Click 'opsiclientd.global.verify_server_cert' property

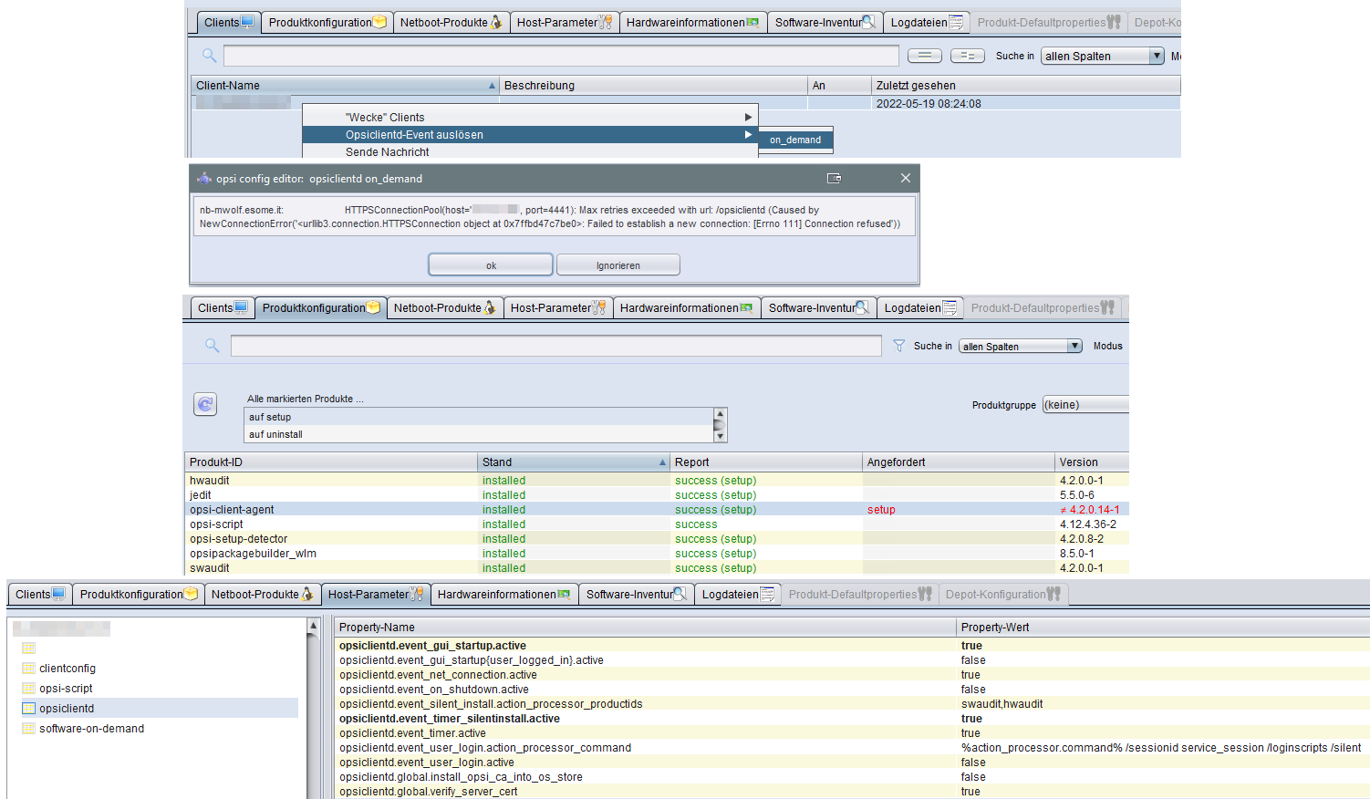(x=428, y=792)
